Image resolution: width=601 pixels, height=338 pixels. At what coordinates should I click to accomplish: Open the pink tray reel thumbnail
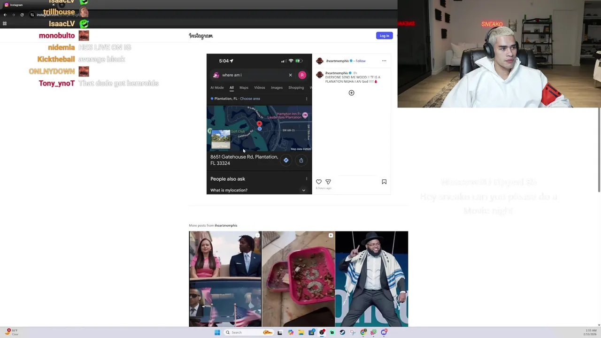pos(298,279)
